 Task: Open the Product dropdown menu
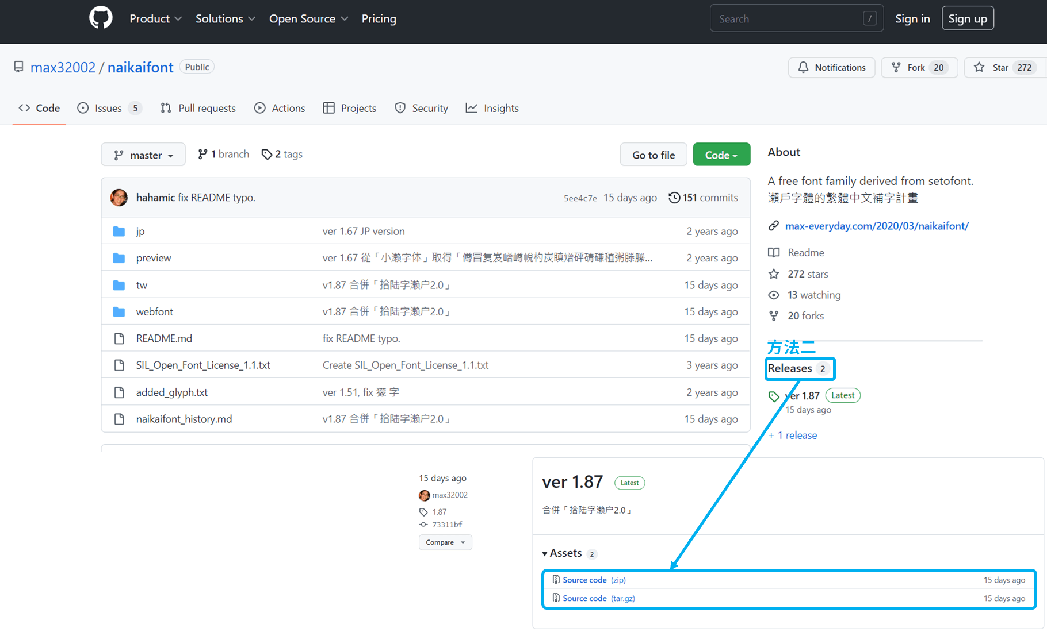click(155, 19)
